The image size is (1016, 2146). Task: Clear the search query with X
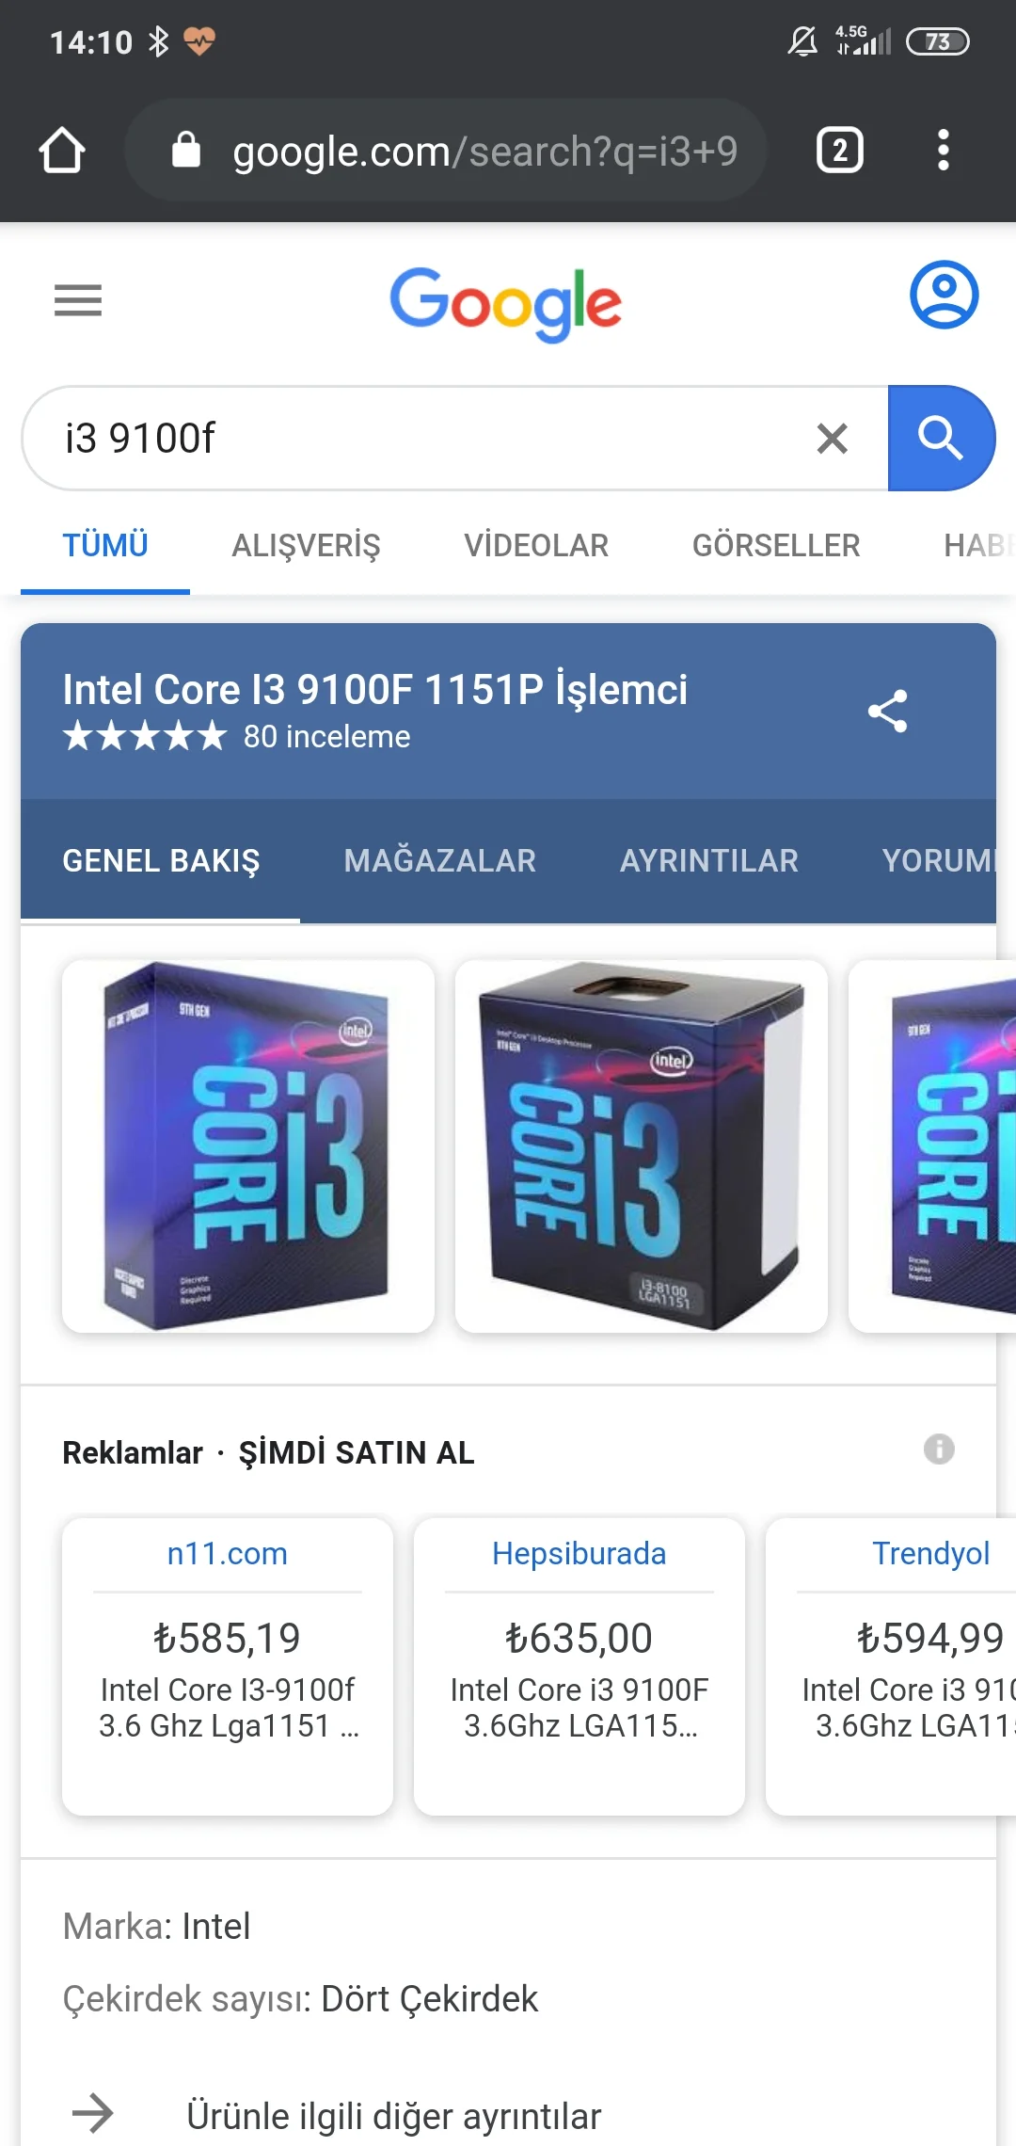point(833,439)
